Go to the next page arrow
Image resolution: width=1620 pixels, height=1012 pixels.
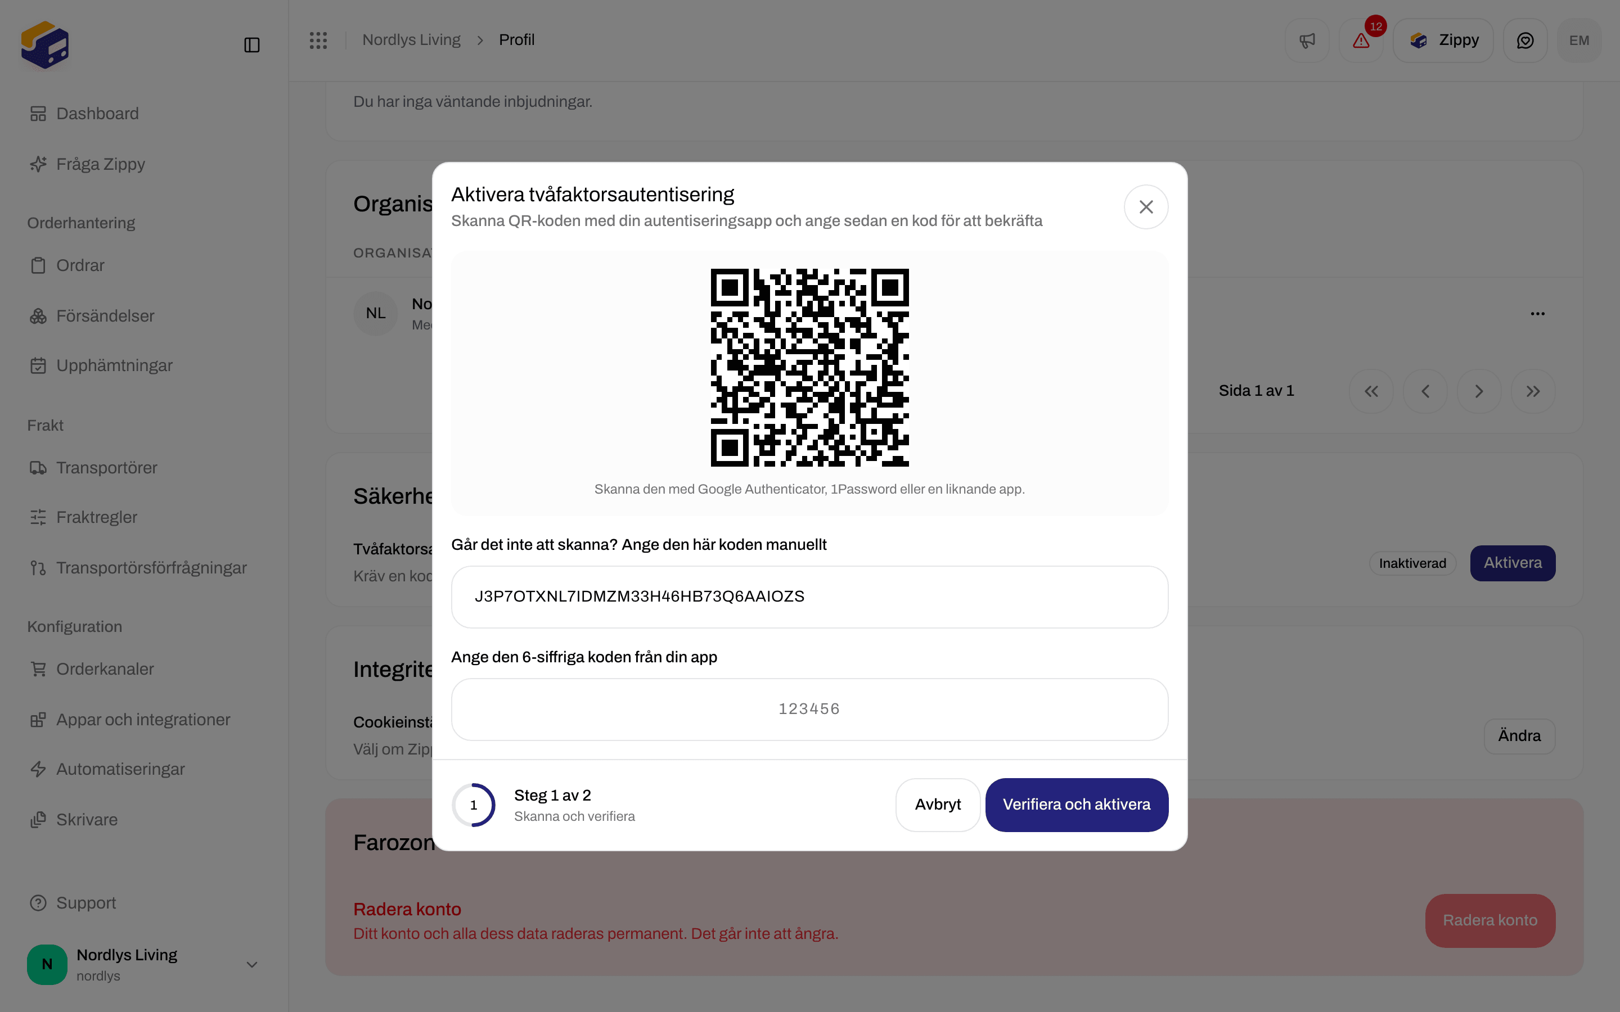click(1479, 391)
